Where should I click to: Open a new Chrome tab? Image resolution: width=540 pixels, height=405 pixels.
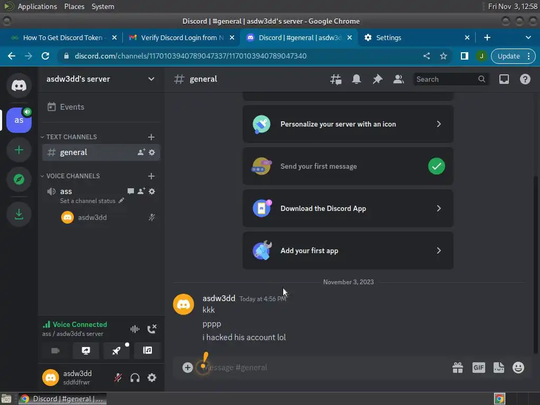pos(487,37)
